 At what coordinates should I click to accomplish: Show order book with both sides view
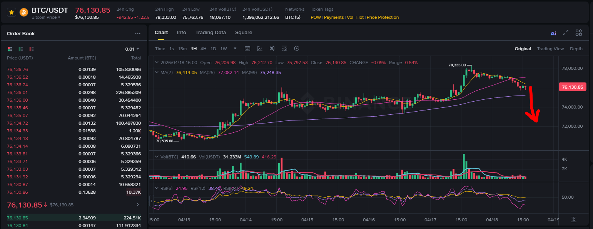[x=10, y=49]
